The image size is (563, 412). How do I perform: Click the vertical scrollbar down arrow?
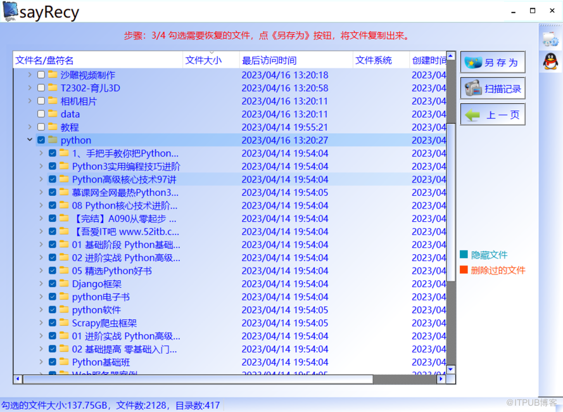(451, 370)
